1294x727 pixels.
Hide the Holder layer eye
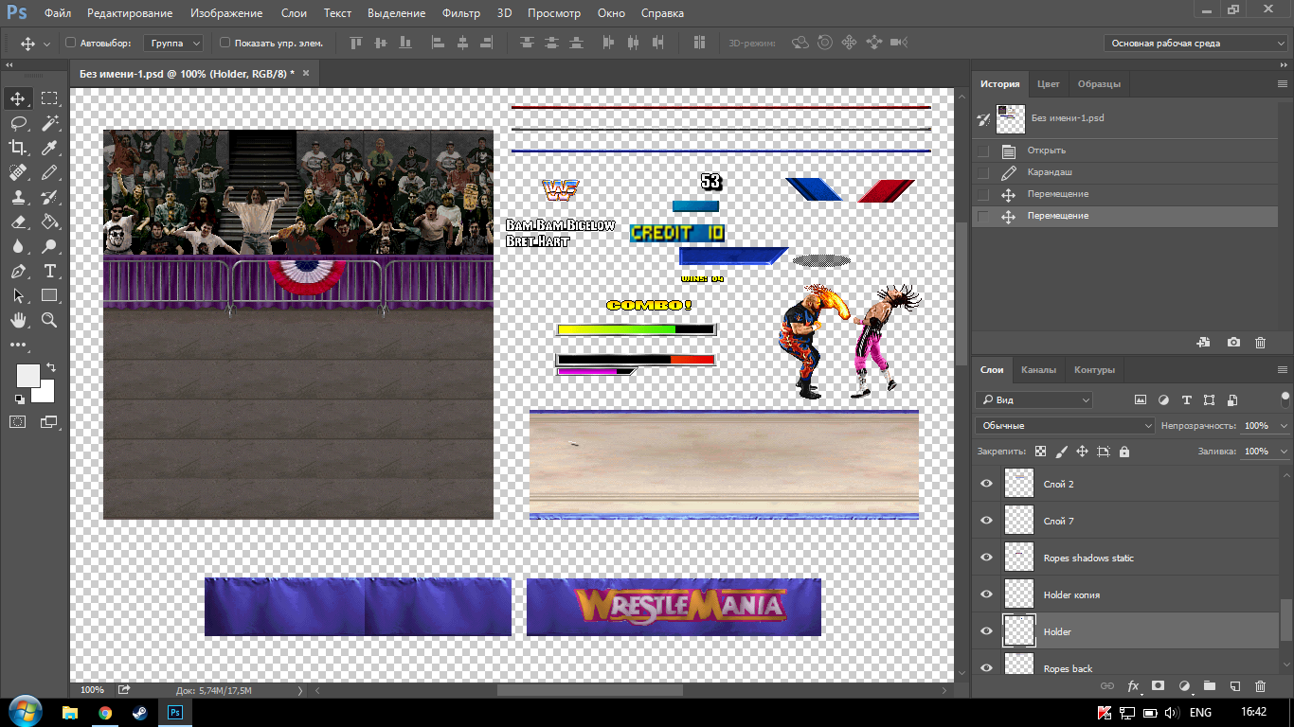point(986,631)
